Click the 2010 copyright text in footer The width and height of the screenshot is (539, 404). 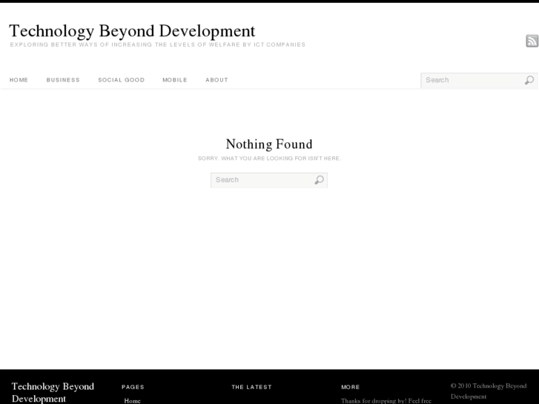pyautogui.click(x=489, y=391)
